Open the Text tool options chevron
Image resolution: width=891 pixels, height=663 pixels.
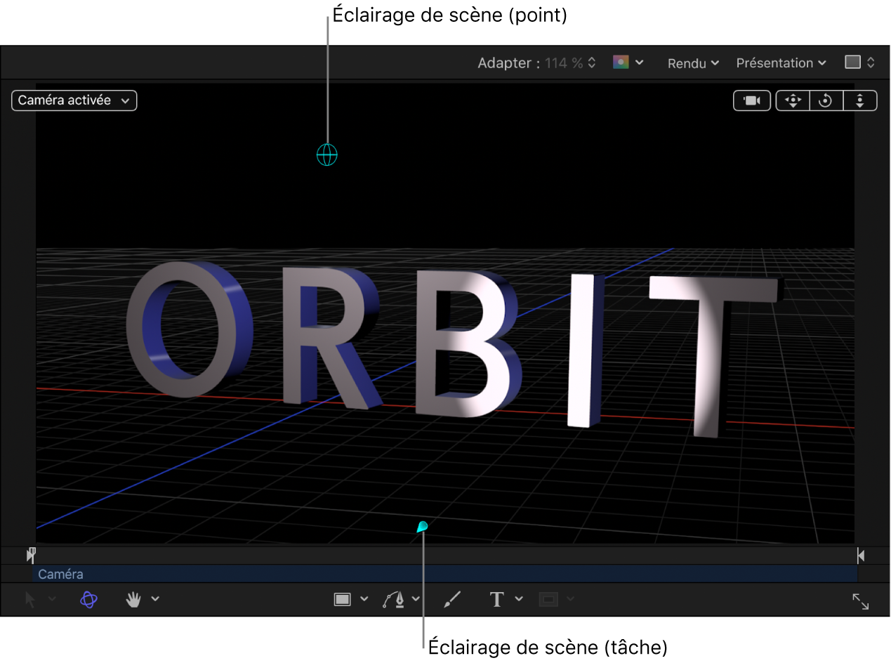pos(519,599)
